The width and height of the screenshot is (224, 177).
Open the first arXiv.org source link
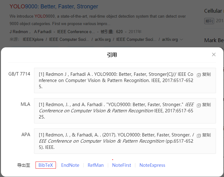103,39
